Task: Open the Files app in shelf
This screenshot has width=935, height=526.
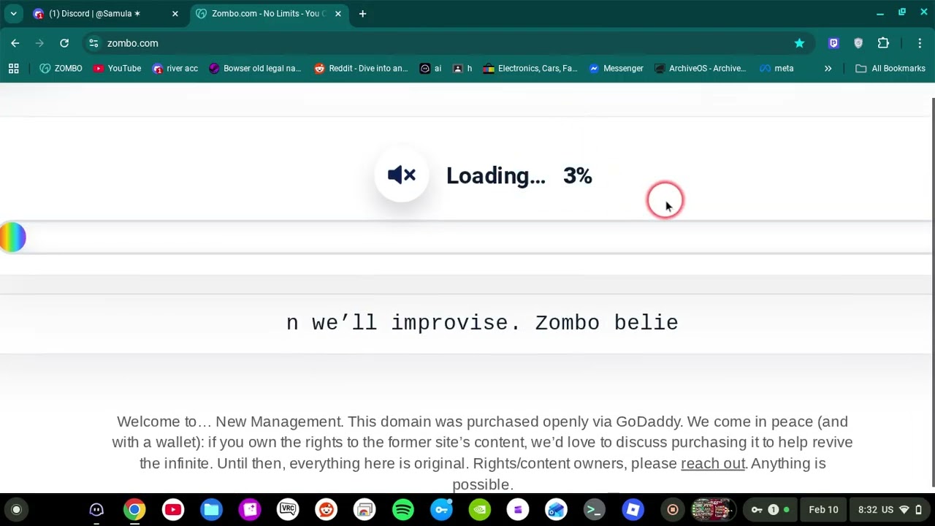Action: pos(211,510)
